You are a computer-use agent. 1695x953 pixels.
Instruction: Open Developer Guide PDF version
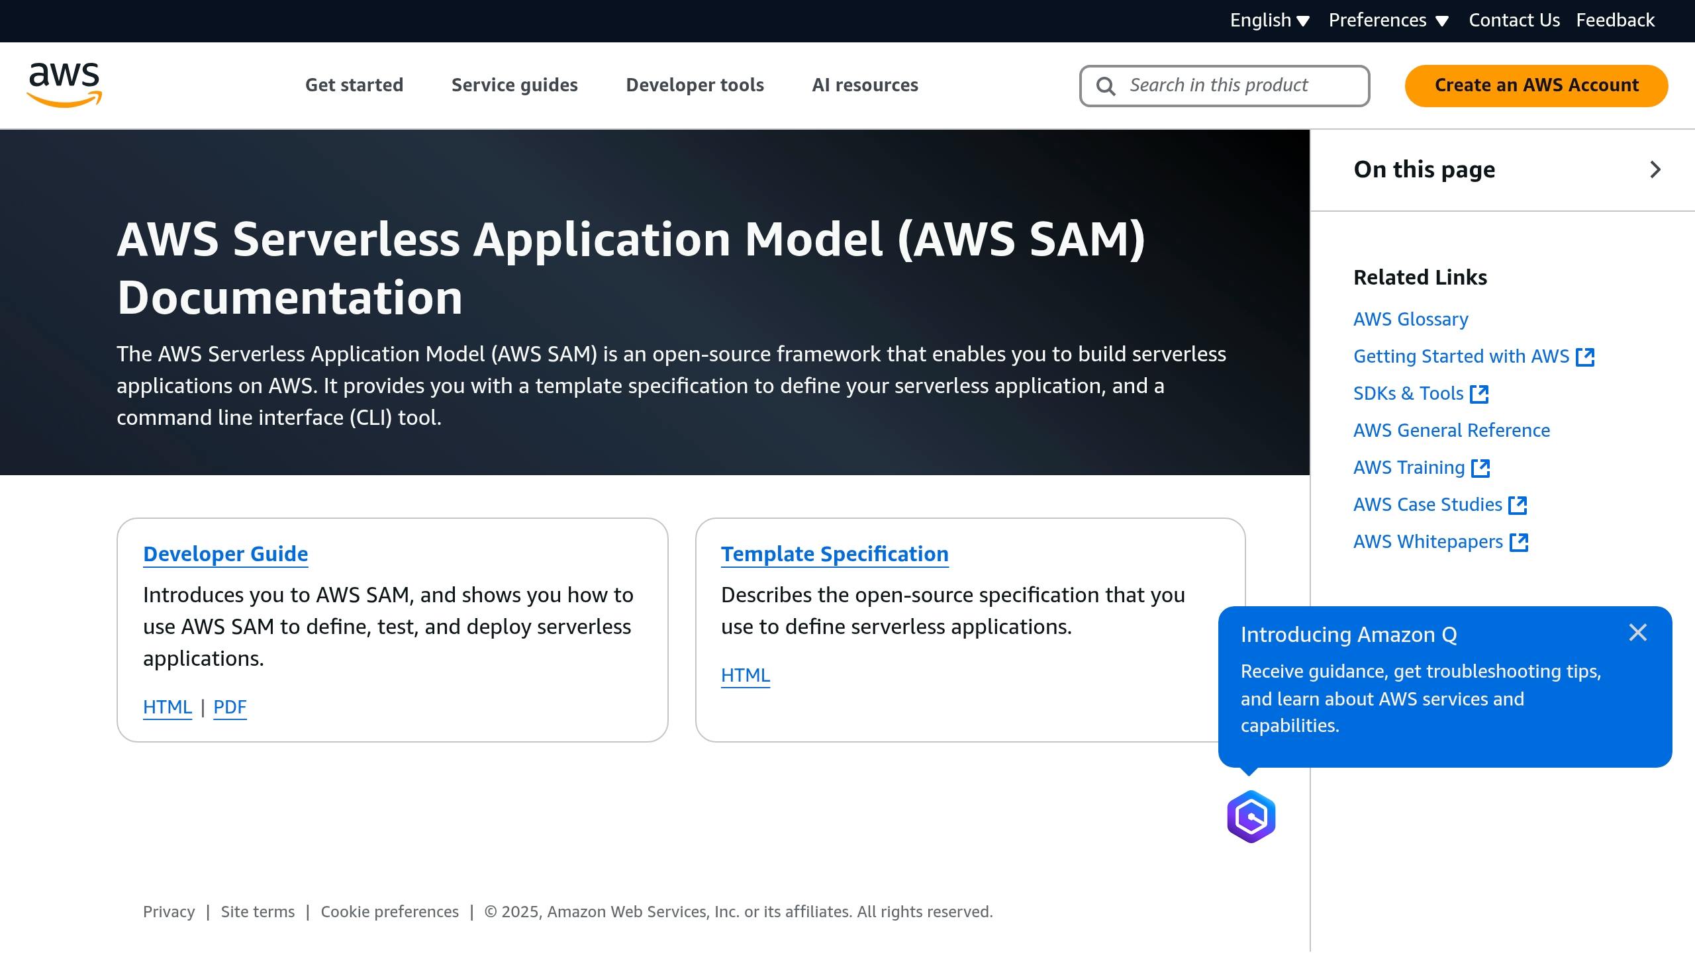(x=230, y=707)
